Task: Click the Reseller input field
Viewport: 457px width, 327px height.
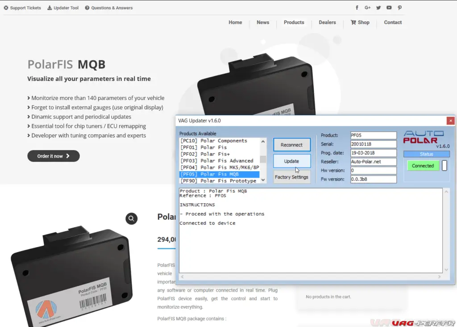Action: (x=374, y=162)
